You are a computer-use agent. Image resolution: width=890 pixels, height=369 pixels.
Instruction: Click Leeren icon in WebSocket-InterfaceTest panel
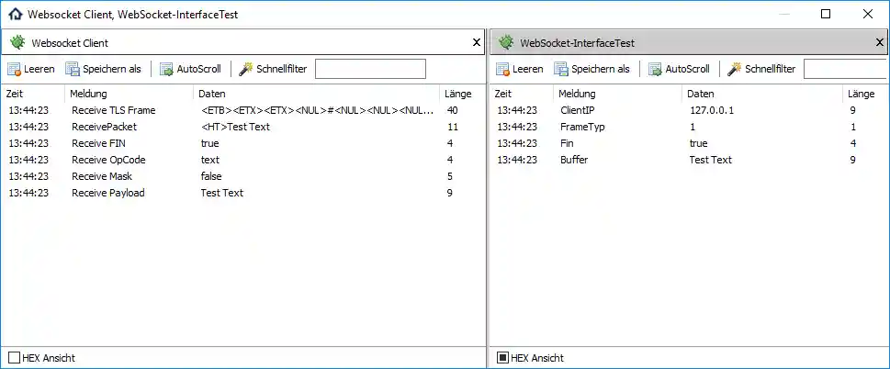click(x=503, y=69)
